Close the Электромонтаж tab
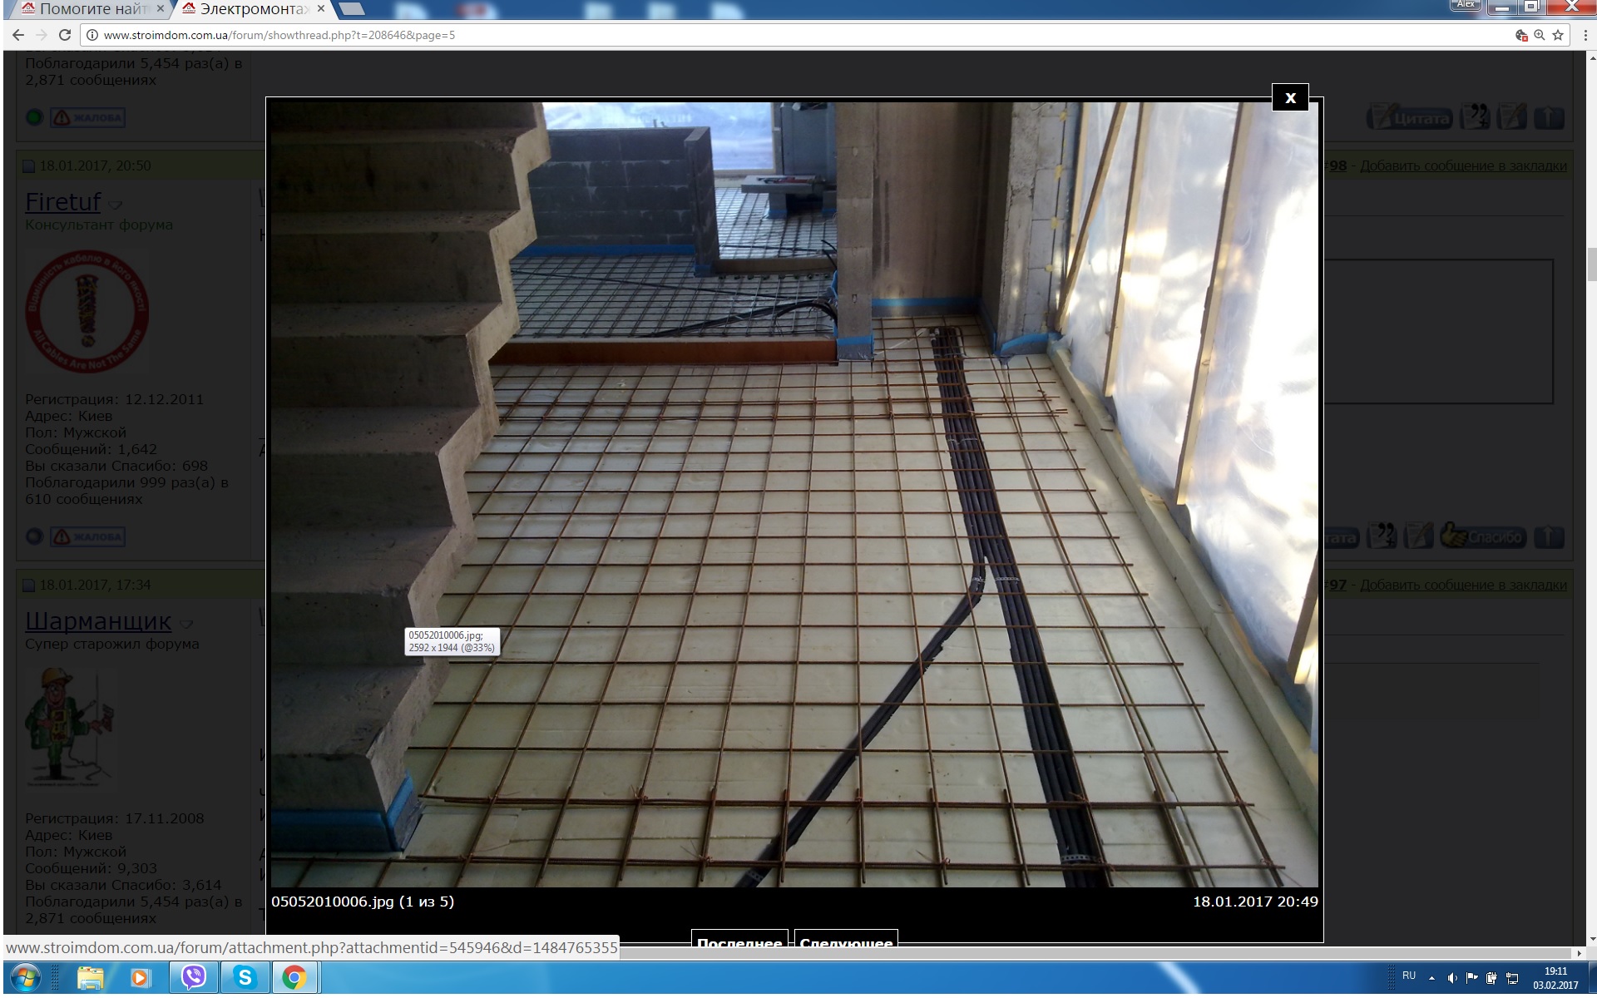 (x=321, y=8)
